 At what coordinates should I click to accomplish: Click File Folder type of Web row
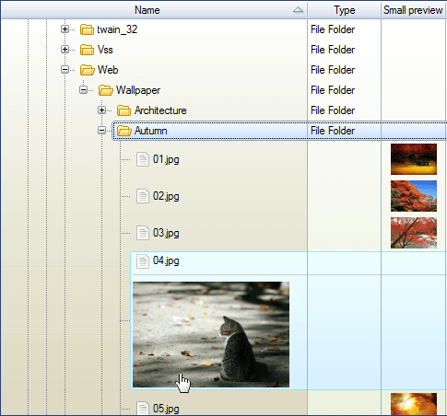333,70
